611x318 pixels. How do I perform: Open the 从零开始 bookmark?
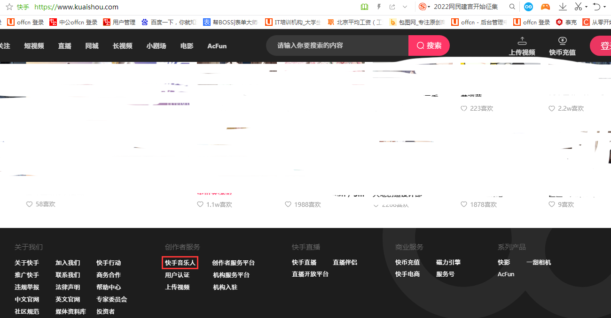596,22
